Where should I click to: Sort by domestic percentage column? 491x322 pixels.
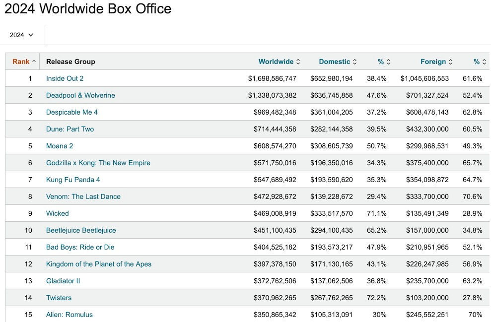coord(384,62)
